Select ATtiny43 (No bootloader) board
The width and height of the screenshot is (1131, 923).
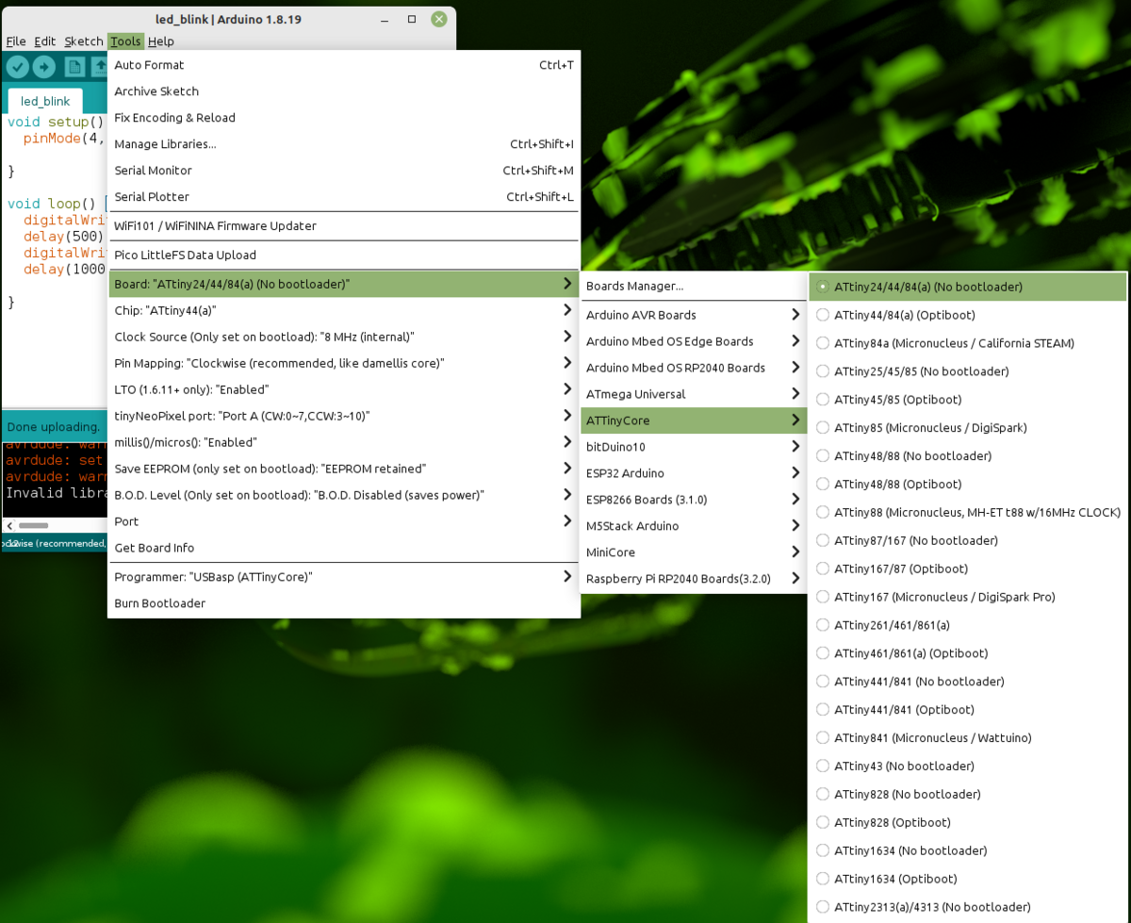point(968,766)
